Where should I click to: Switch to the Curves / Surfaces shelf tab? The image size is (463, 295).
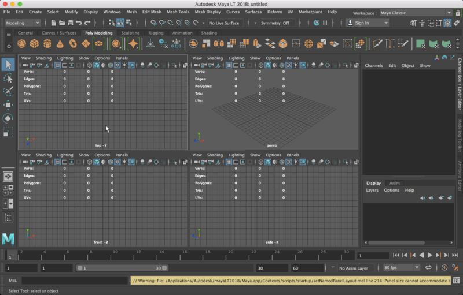click(x=59, y=33)
